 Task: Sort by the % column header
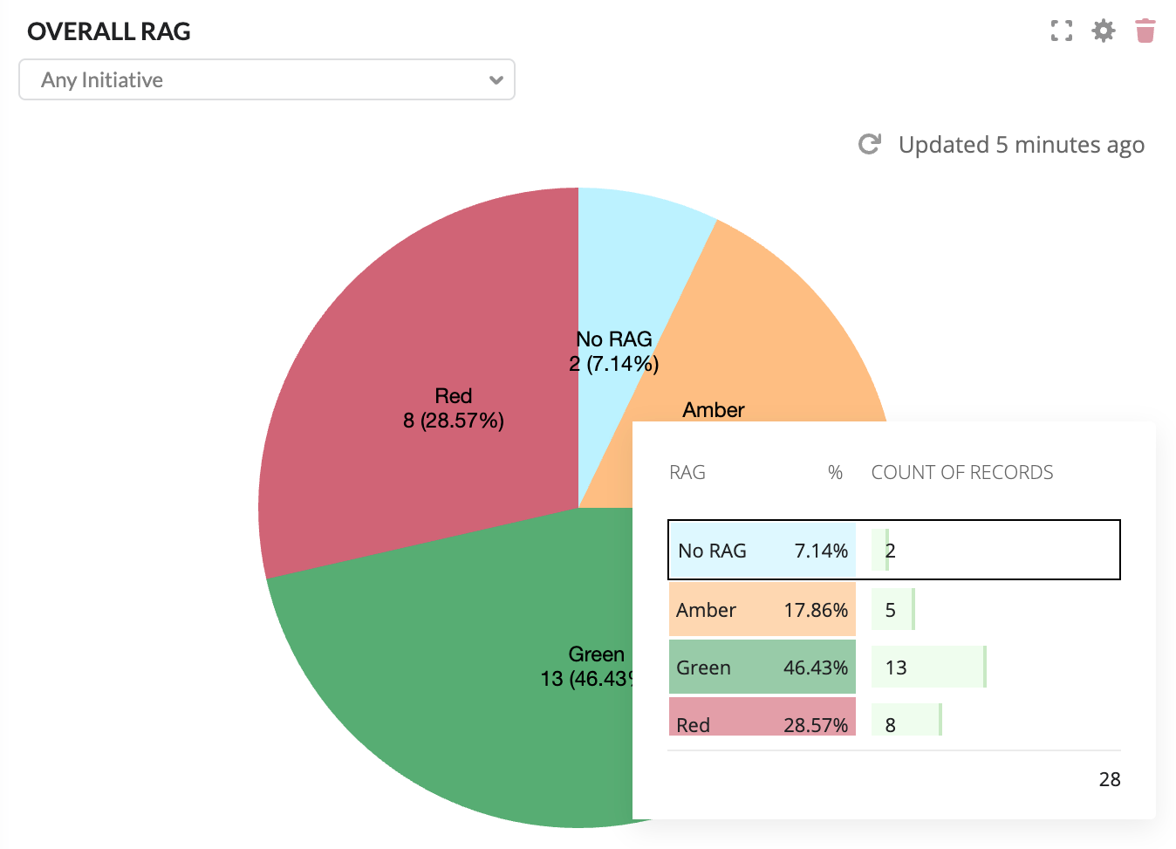coord(835,473)
